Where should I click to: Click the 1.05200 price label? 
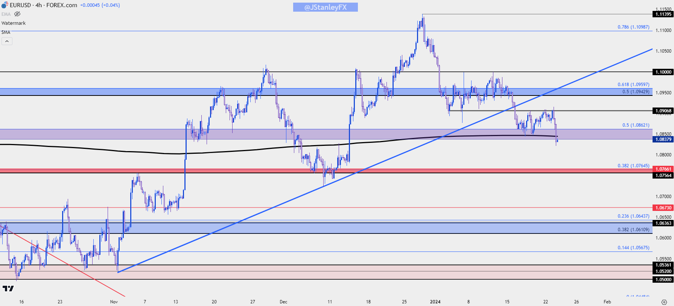point(663,271)
